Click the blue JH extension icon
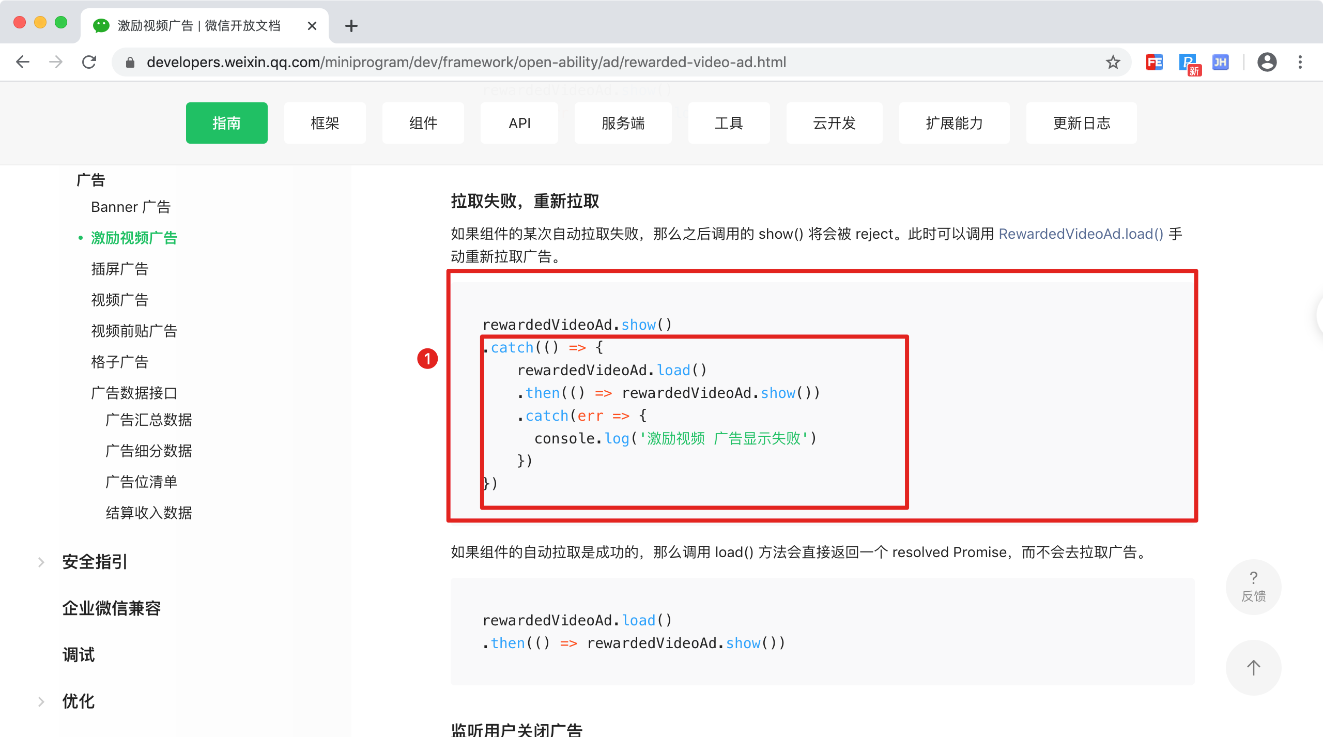Image resolution: width=1323 pixels, height=737 pixels. click(1220, 63)
